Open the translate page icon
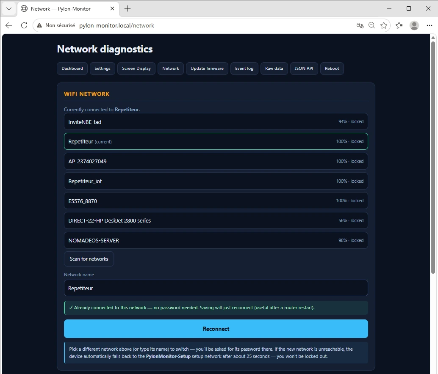Screen dimensions: 438x374 [360, 25]
